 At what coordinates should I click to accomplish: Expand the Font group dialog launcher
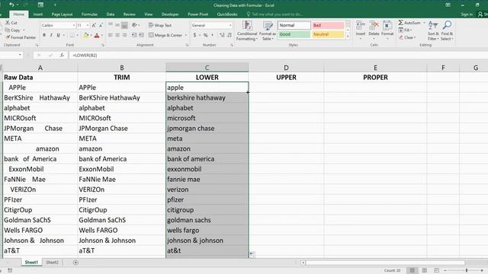(103, 45)
